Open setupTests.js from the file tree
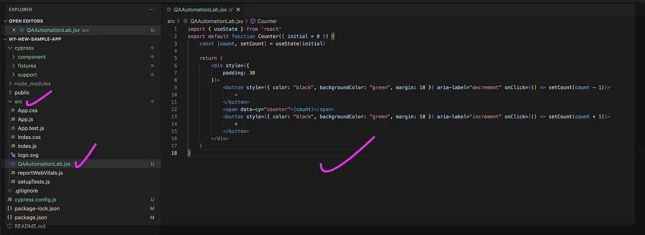 click(34, 182)
